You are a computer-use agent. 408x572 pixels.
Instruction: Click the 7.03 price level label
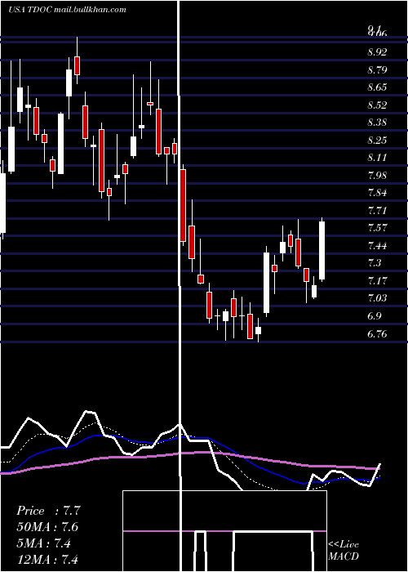tap(377, 298)
